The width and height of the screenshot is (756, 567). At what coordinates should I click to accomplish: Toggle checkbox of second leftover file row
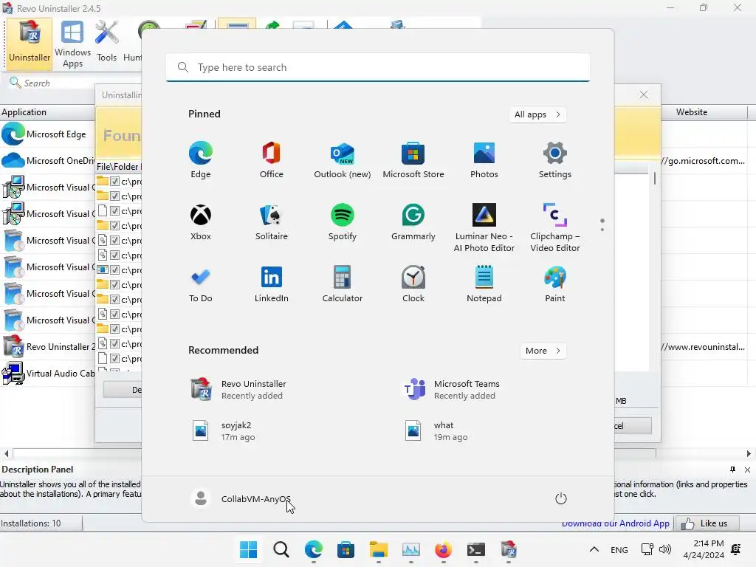(114, 196)
